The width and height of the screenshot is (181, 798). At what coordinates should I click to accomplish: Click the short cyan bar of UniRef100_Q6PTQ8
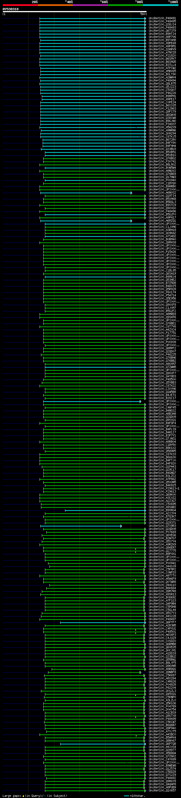click(x=103, y=744)
